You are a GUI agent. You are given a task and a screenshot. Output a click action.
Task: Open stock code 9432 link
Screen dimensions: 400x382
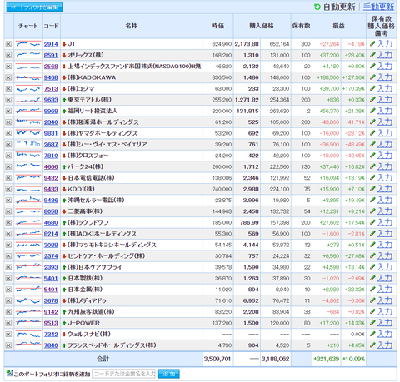(x=51, y=178)
